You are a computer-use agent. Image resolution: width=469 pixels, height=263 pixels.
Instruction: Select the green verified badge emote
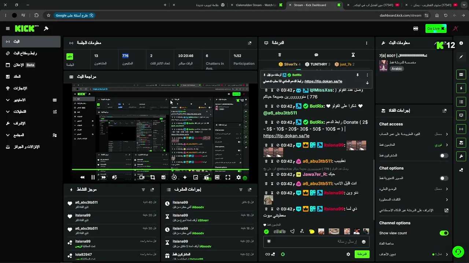pyautogui.click(x=266, y=232)
